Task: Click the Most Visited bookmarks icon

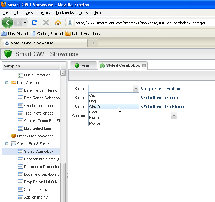Action: 4,34
